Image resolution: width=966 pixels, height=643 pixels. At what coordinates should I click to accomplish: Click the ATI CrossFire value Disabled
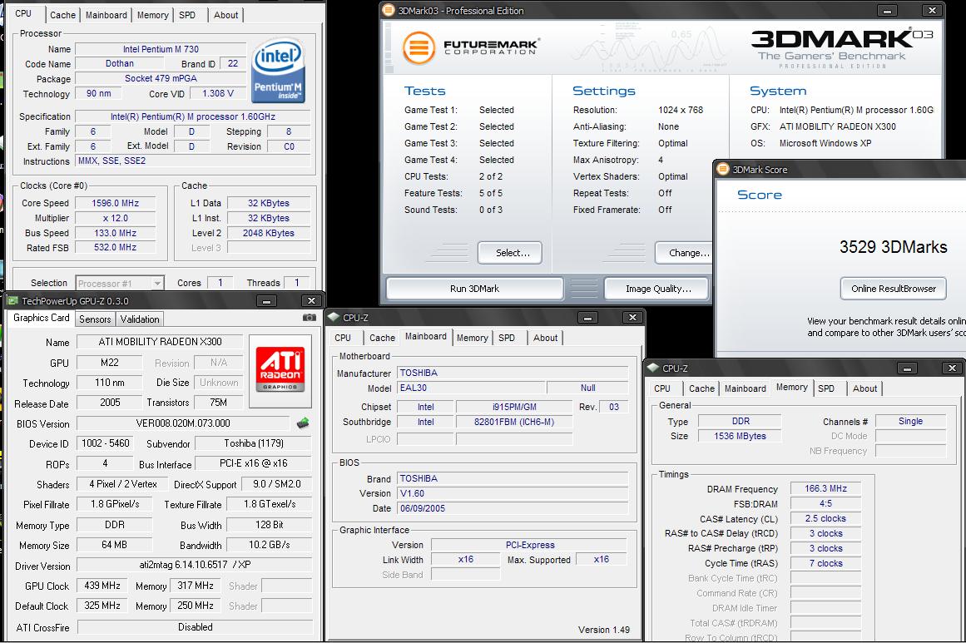[x=196, y=627]
